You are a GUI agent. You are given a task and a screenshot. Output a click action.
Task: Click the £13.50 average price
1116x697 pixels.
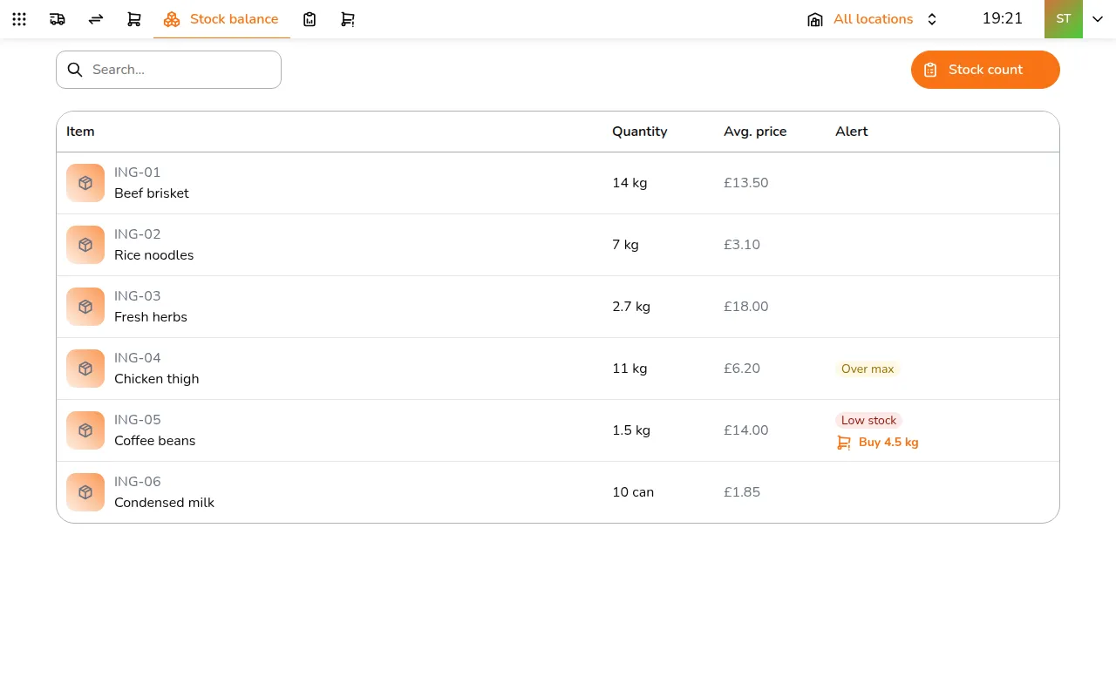[x=746, y=183]
